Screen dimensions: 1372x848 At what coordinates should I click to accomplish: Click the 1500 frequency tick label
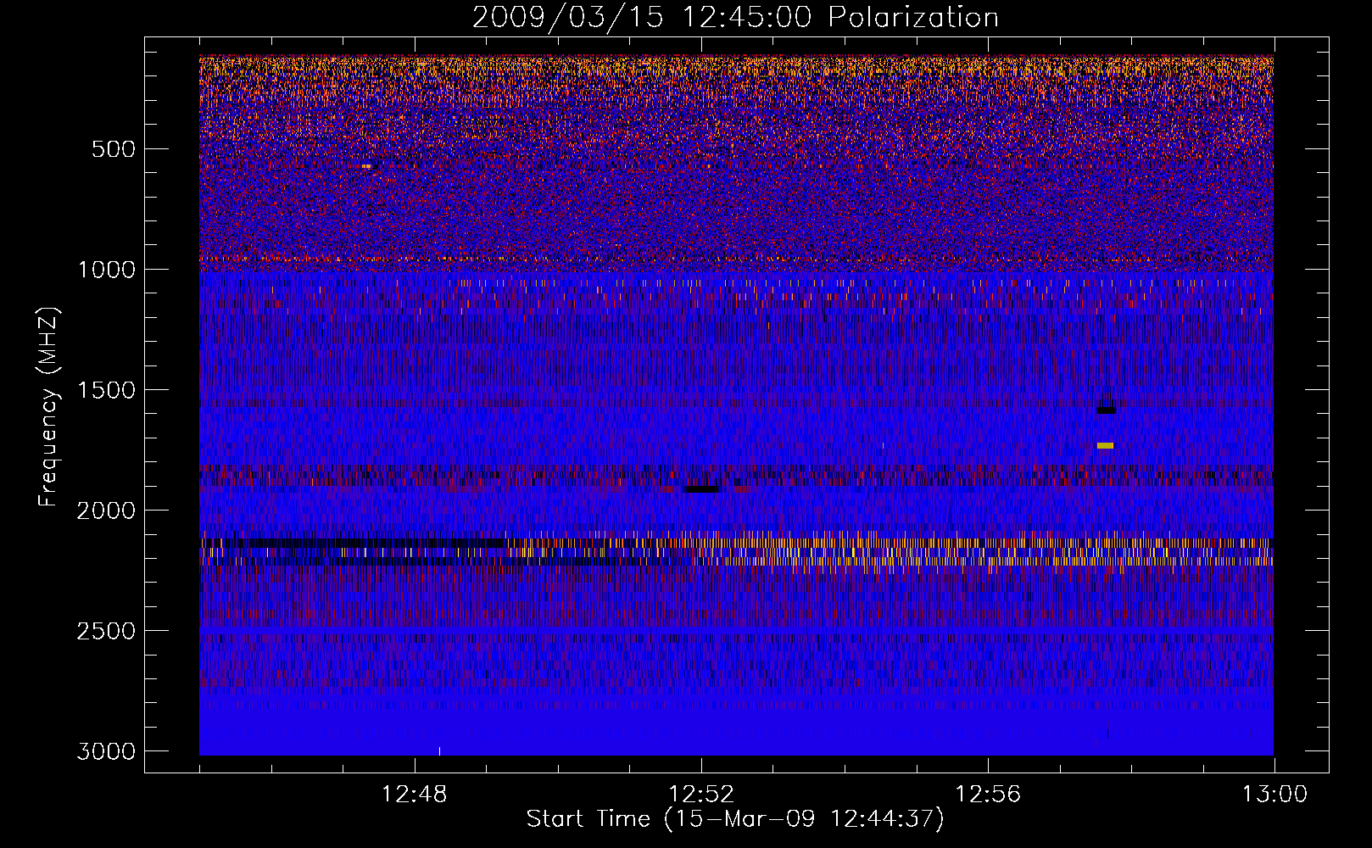(107, 390)
